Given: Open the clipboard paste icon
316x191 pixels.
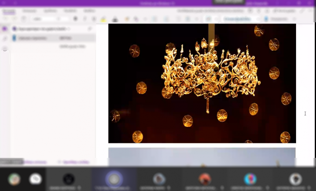Looking at the screenshot, I should 24,19.
